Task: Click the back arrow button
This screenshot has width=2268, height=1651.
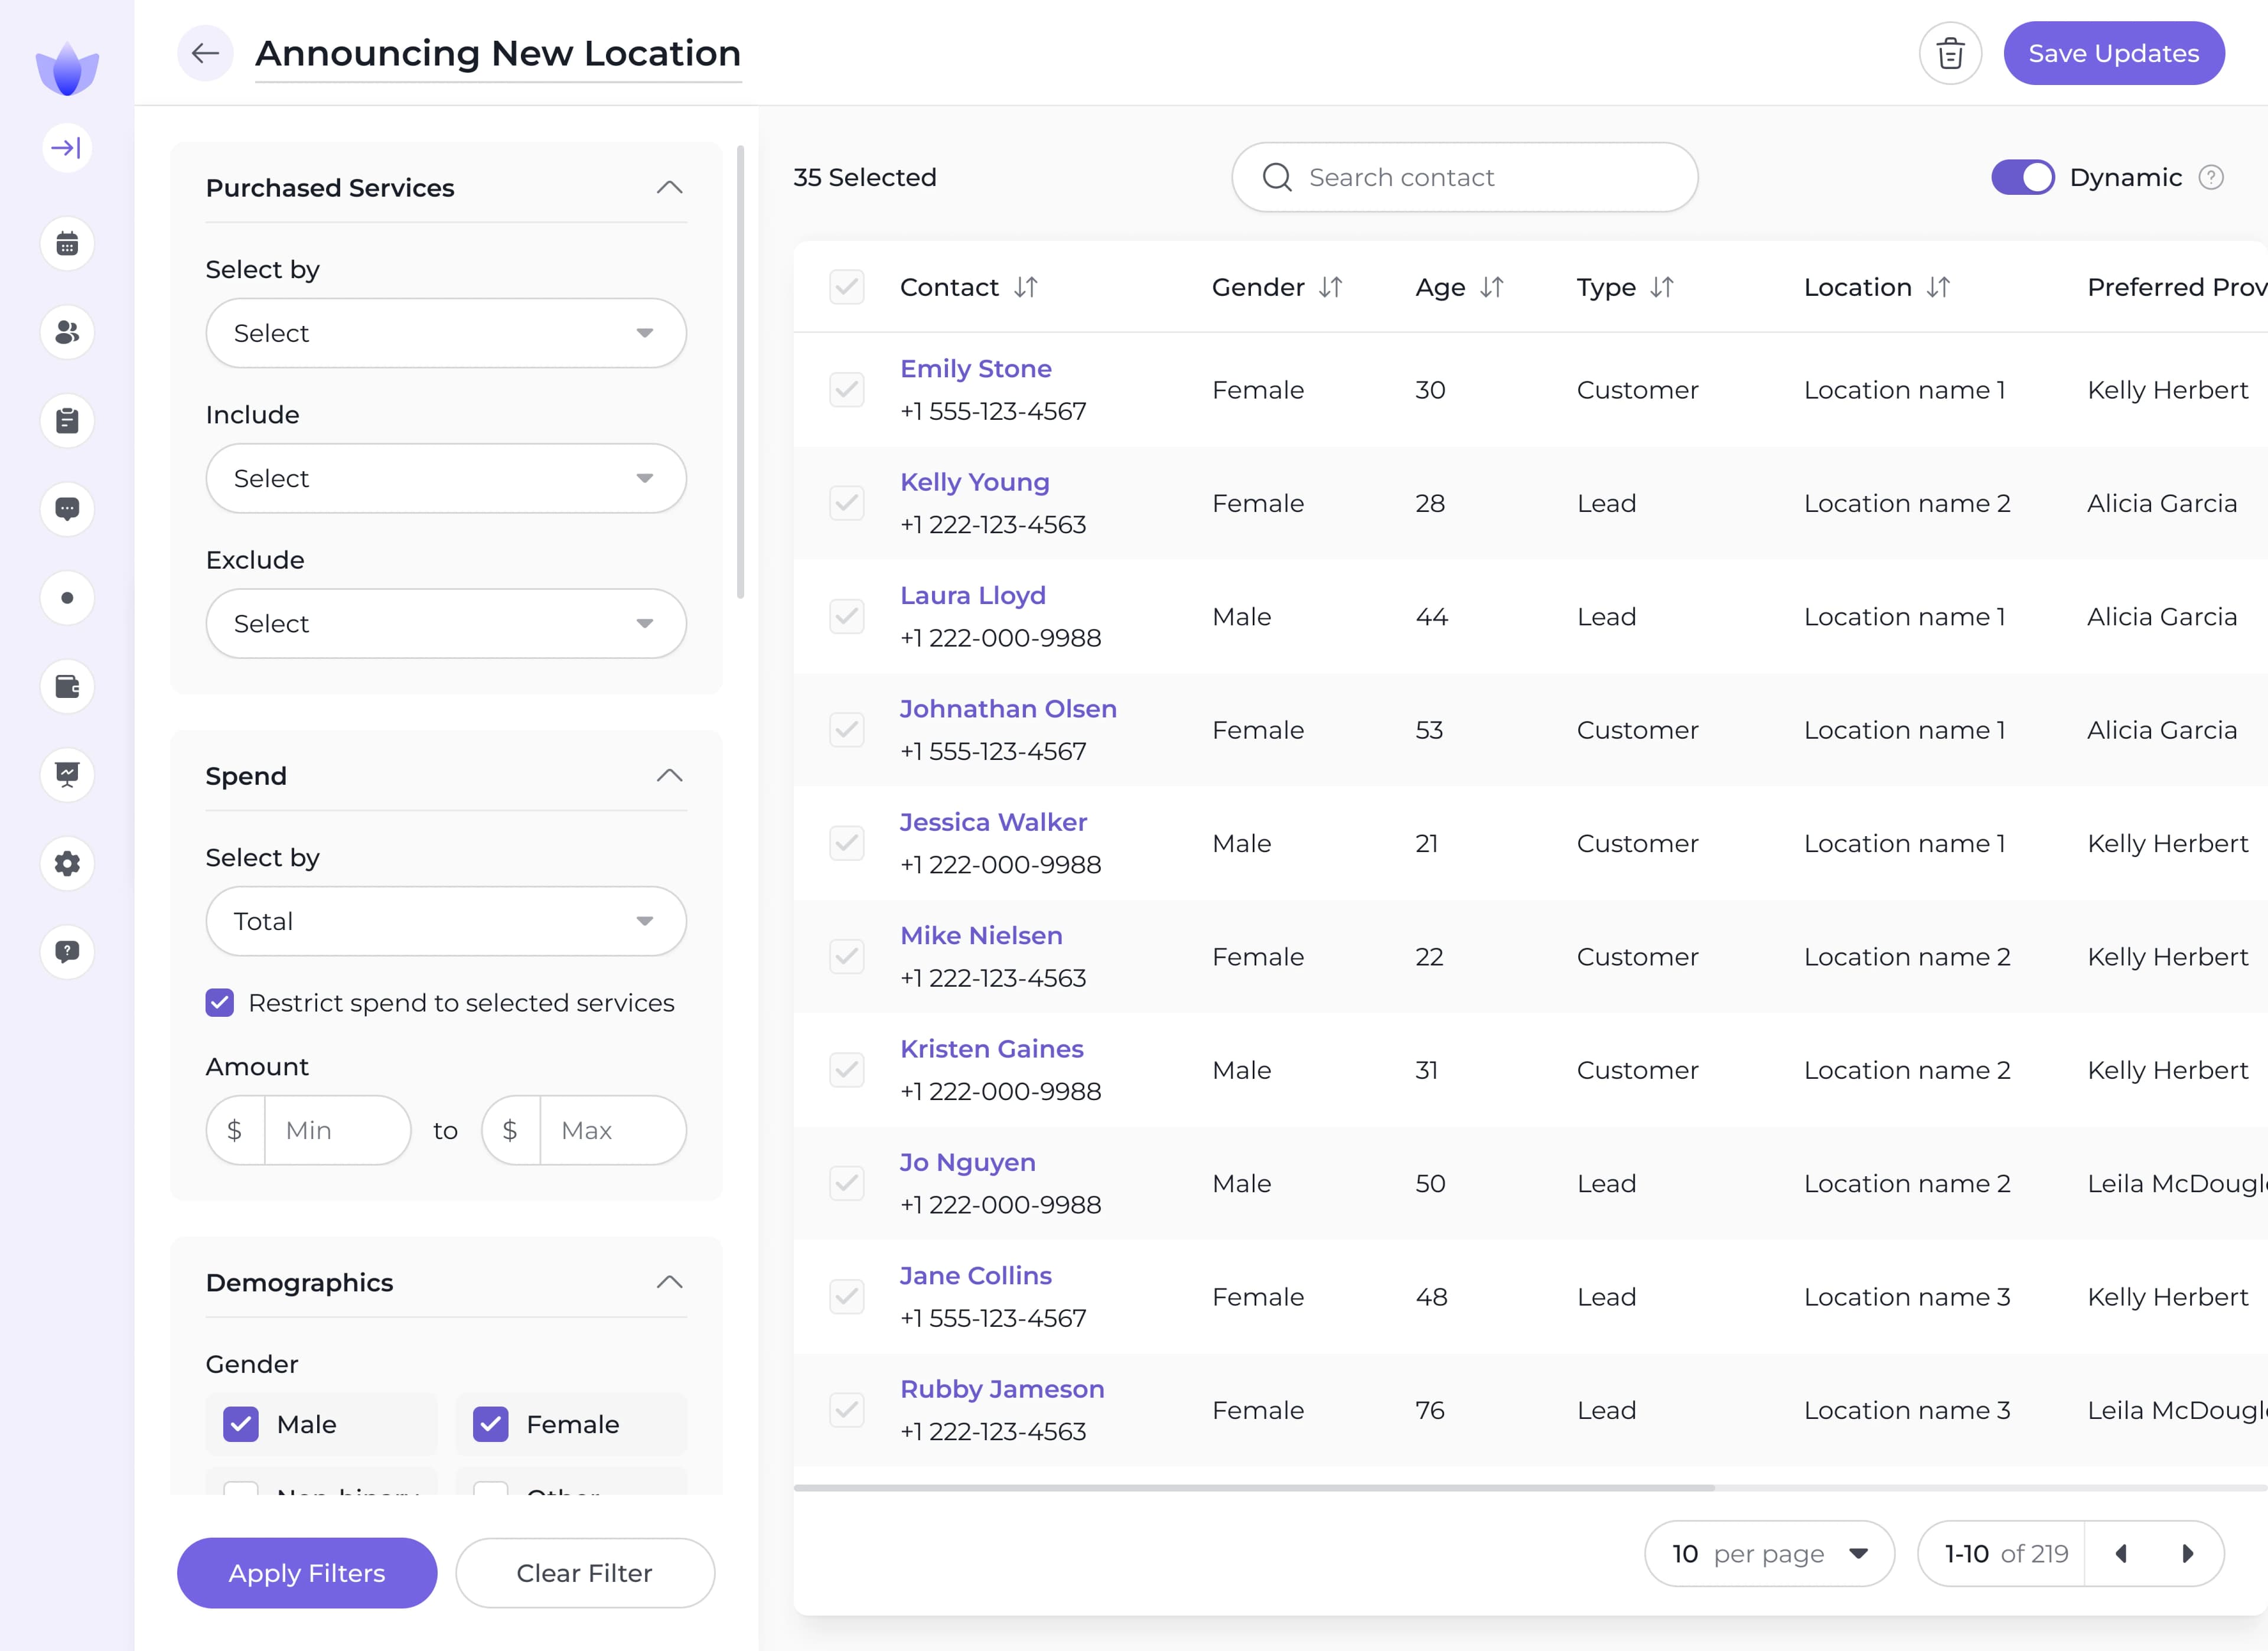Action: 205,53
